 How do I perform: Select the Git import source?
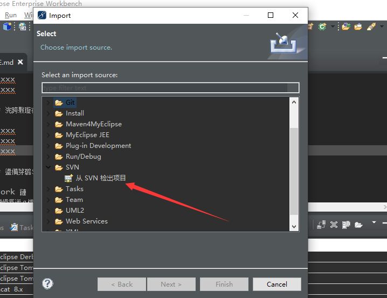point(70,103)
